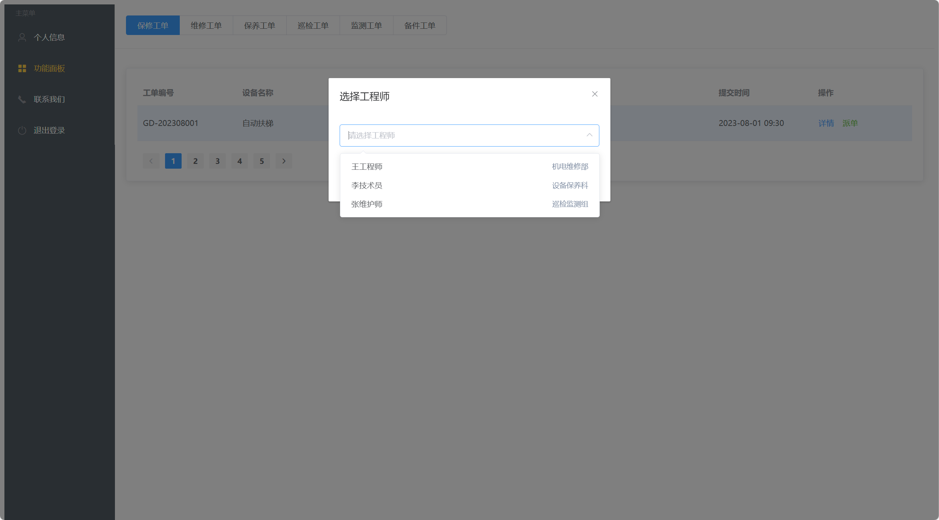Switch to the 维修工单 tab
This screenshot has height=520, width=939.
pos(206,25)
